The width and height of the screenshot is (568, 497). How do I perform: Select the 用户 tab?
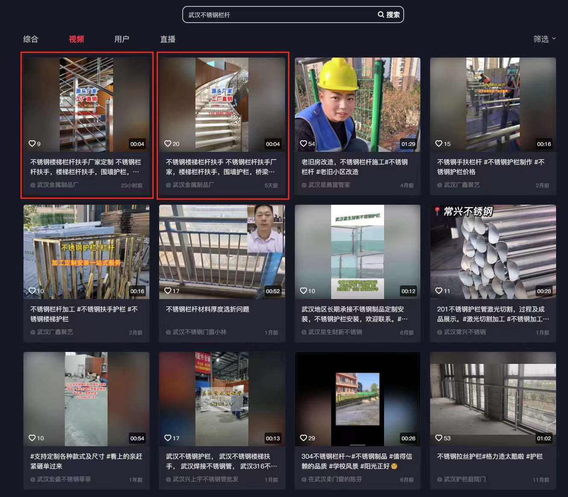pyautogui.click(x=122, y=39)
